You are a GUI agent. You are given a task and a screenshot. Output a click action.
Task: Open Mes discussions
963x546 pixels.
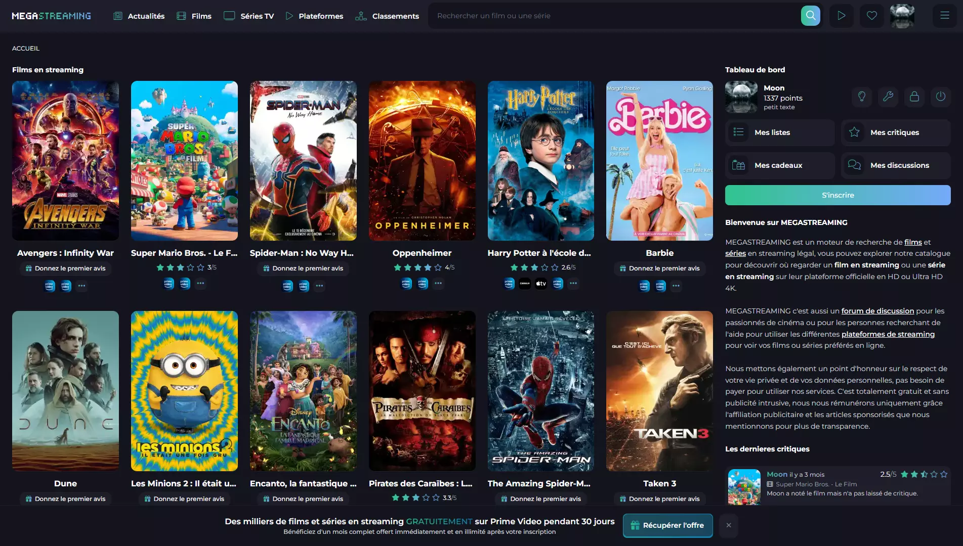click(896, 165)
